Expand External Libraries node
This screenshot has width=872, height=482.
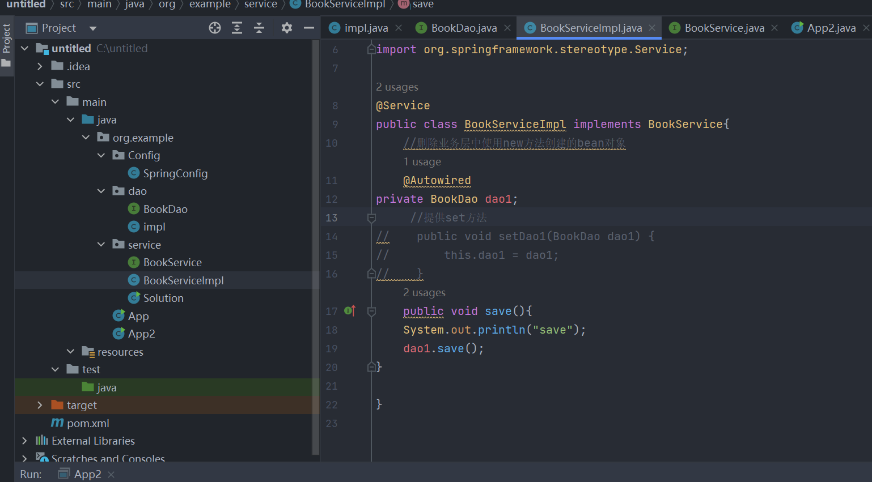(24, 441)
